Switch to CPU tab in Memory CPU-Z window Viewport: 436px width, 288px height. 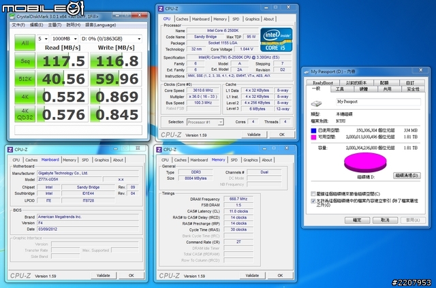(165, 160)
